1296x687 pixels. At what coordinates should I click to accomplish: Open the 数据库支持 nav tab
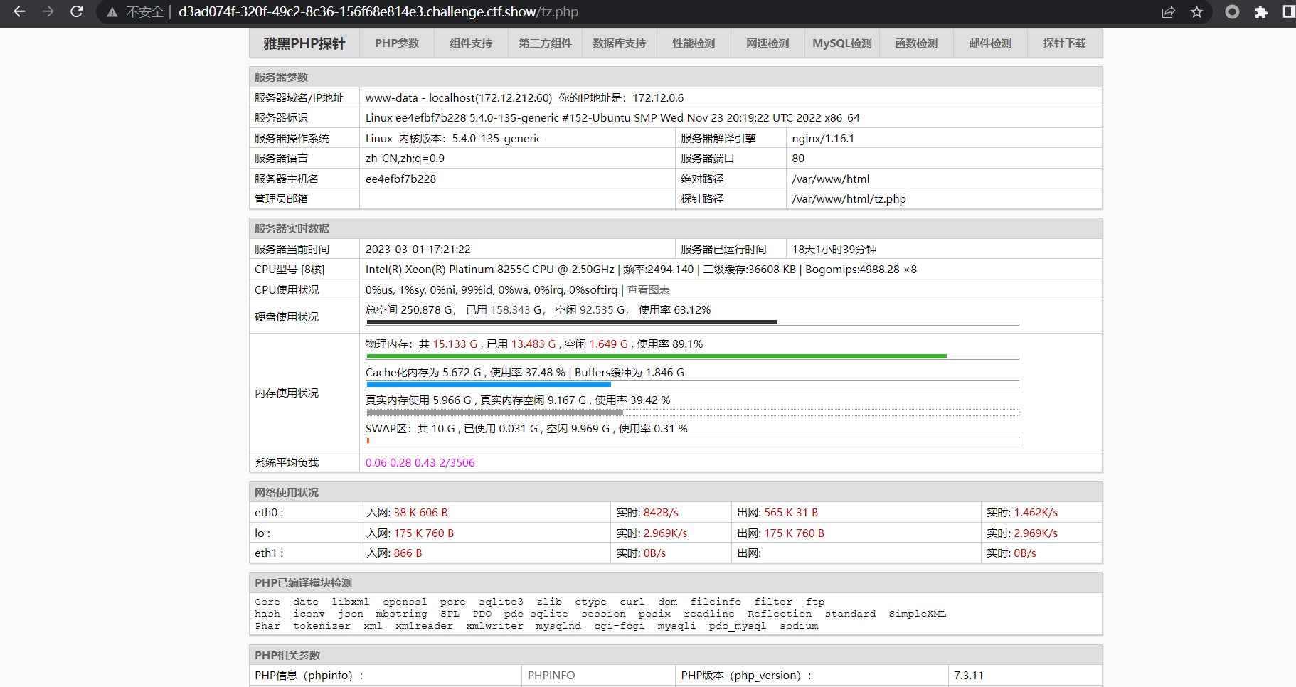[620, 43]
